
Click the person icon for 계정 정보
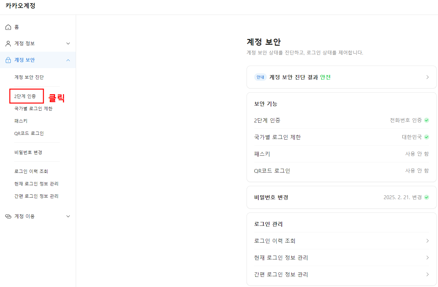8,43
